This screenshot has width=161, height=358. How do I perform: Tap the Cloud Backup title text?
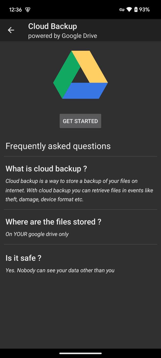click(52, 26)
